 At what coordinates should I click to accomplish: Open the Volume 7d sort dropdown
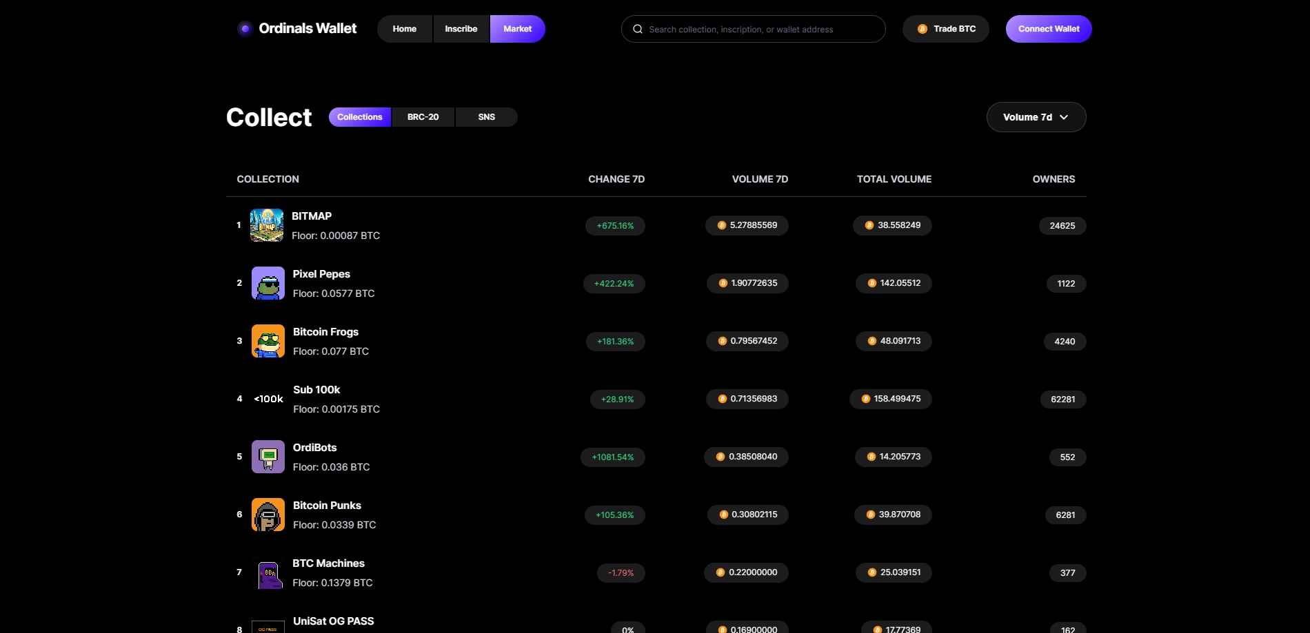point(1036,117)
